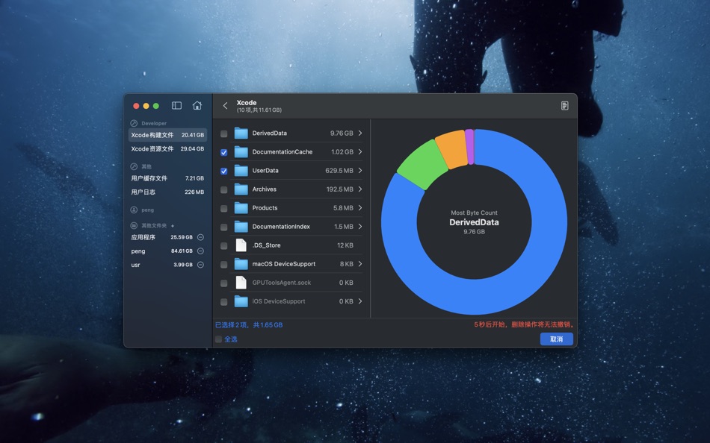This screenshot has height=443, width=710.
Task: Uncheck the UserData checkbox
Action: point(223,172)
